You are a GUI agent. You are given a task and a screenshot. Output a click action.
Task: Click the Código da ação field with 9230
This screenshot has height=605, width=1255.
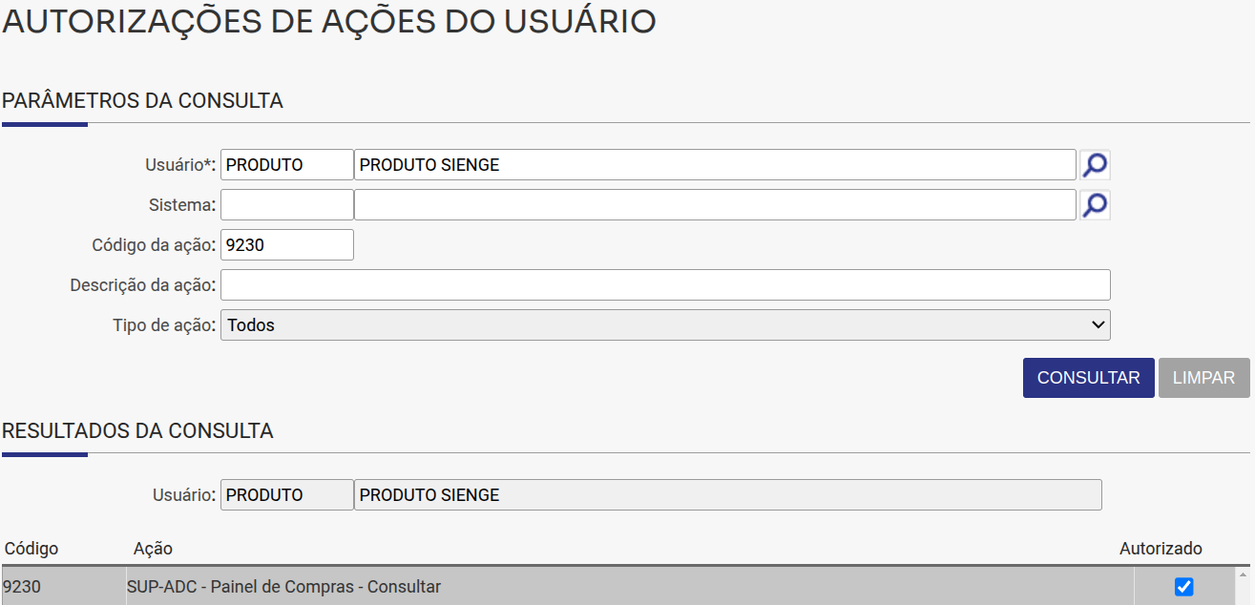286,244
